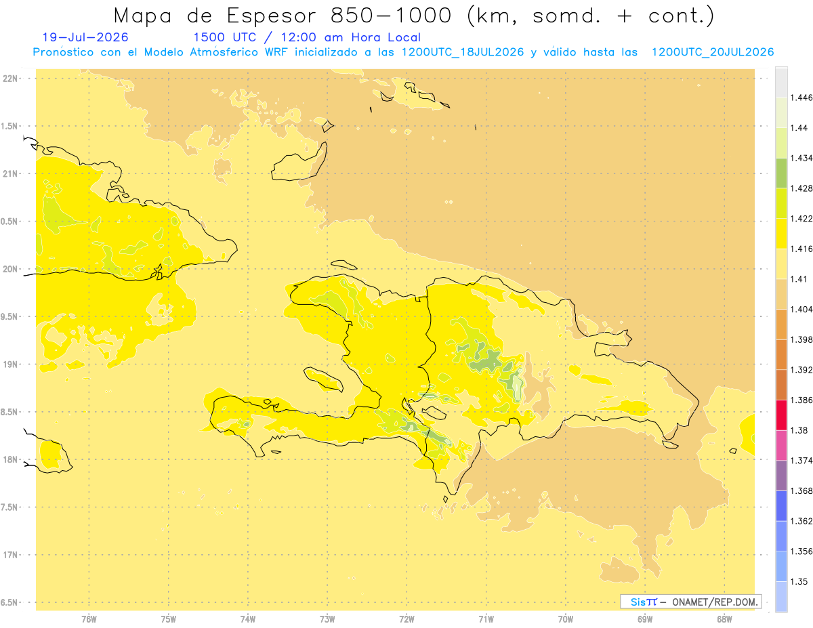Click the '19N' latitude label
Image resolution: width=813 pixels, height=628 pixels.
click(x=10, y=364)
